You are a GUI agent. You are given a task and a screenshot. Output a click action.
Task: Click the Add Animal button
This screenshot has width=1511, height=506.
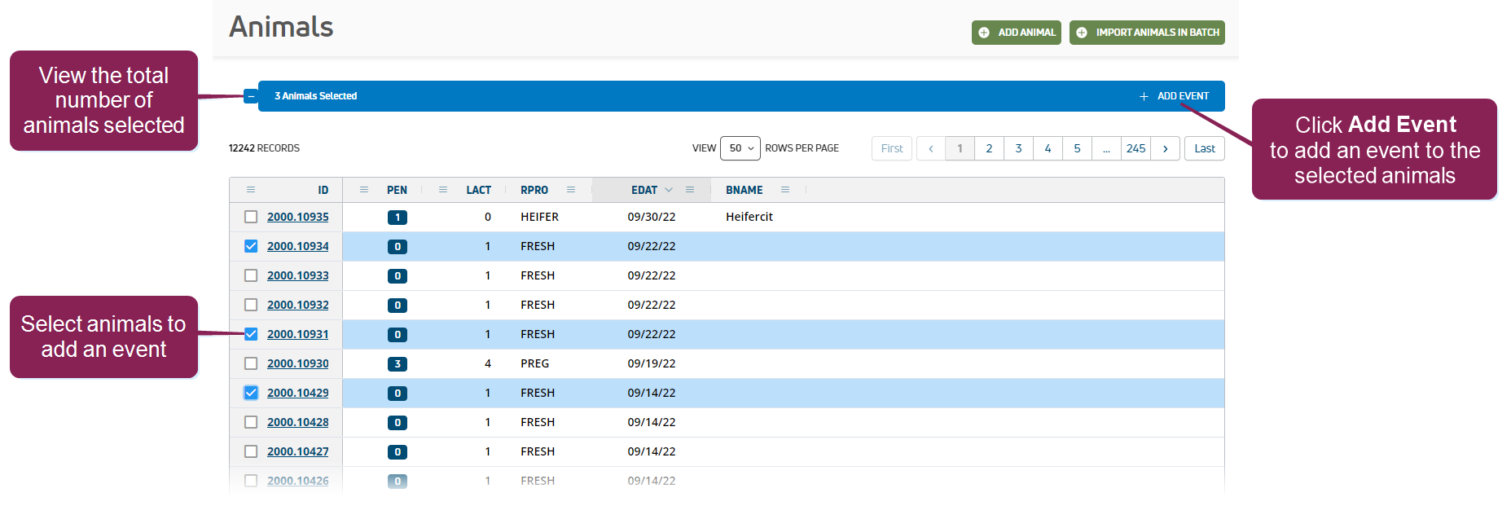(1016, 33)
